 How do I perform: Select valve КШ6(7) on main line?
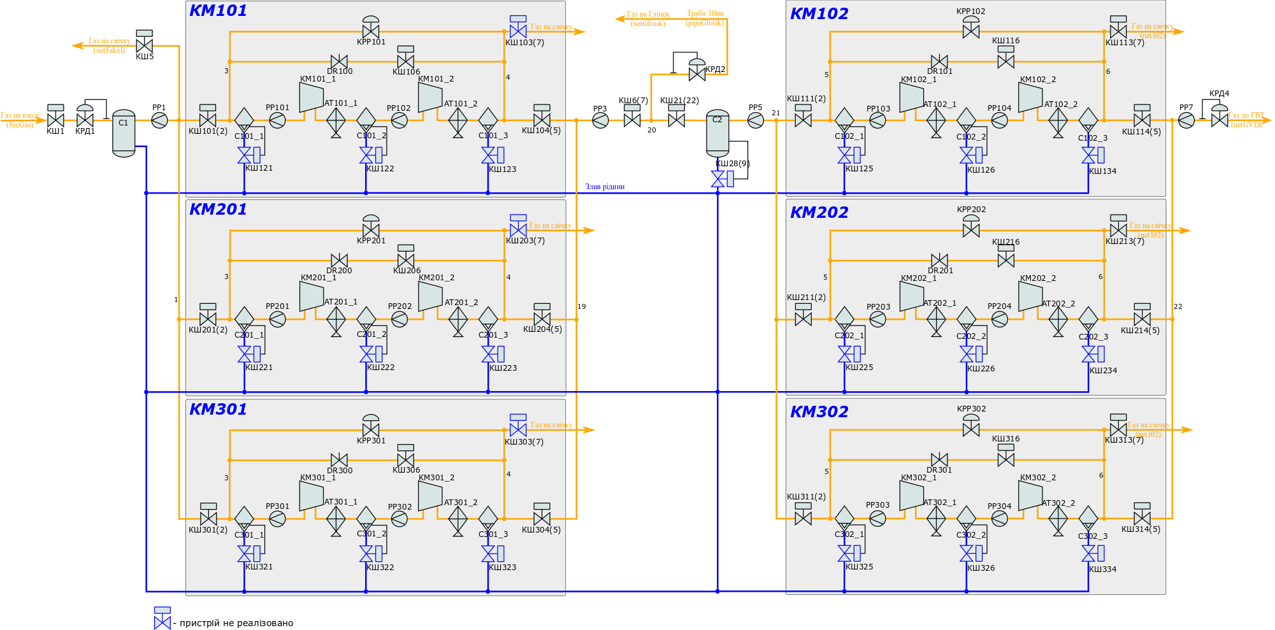click(632, 119)
